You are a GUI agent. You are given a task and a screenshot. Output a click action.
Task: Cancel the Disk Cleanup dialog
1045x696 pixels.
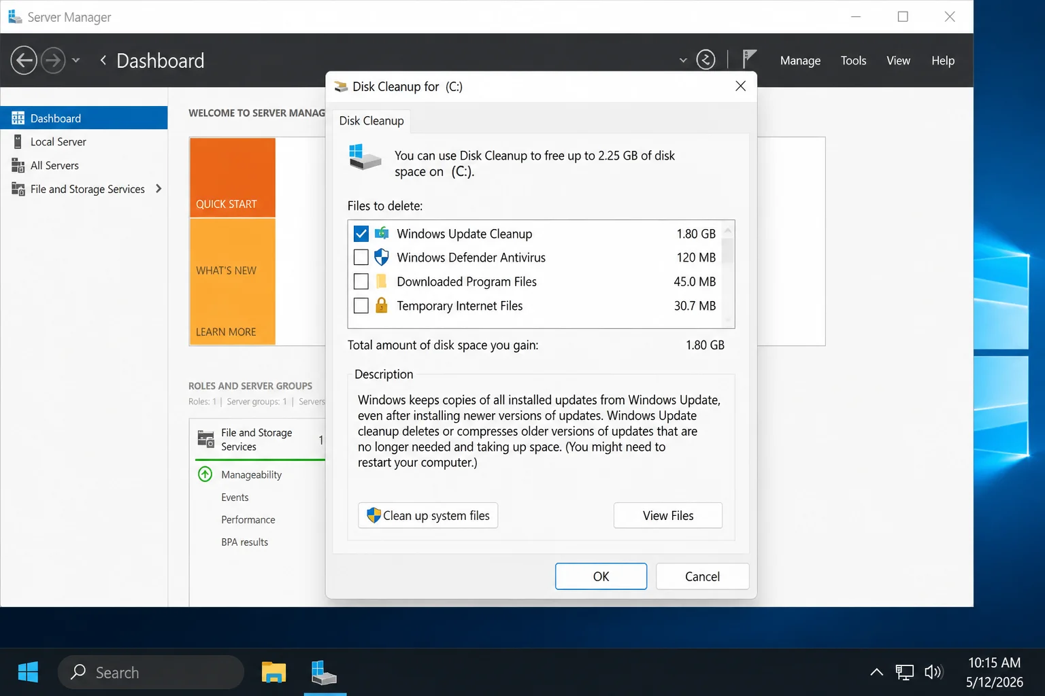[x=702, y=576]
